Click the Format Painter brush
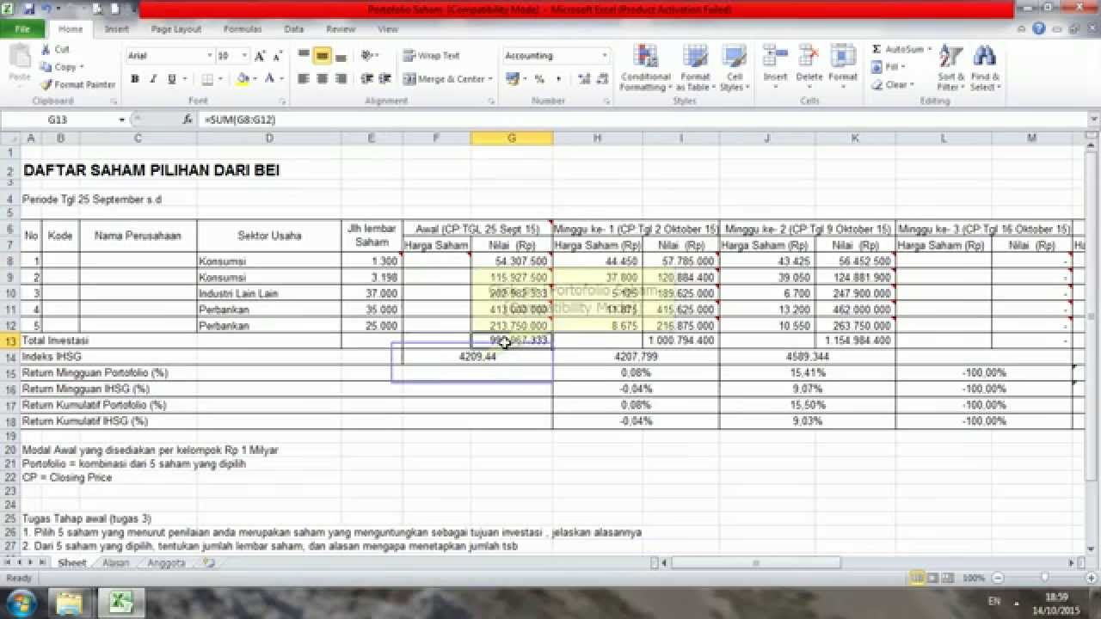Viewport: 1101px width, 619px height. pos(77,84)
